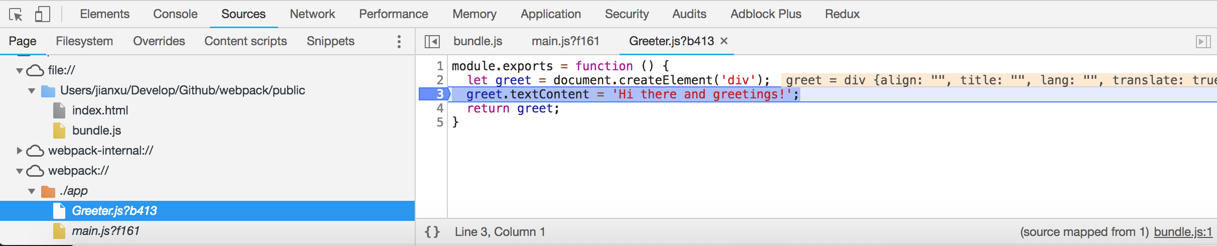This screenshot has height=246, width=1217.
Task: Open the Adblock Plus panel
Action: pos(766,14)
